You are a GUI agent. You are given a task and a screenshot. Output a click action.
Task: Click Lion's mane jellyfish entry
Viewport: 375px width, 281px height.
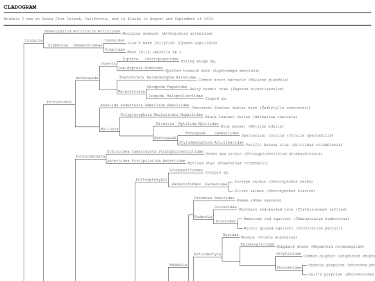coord(172,43)
